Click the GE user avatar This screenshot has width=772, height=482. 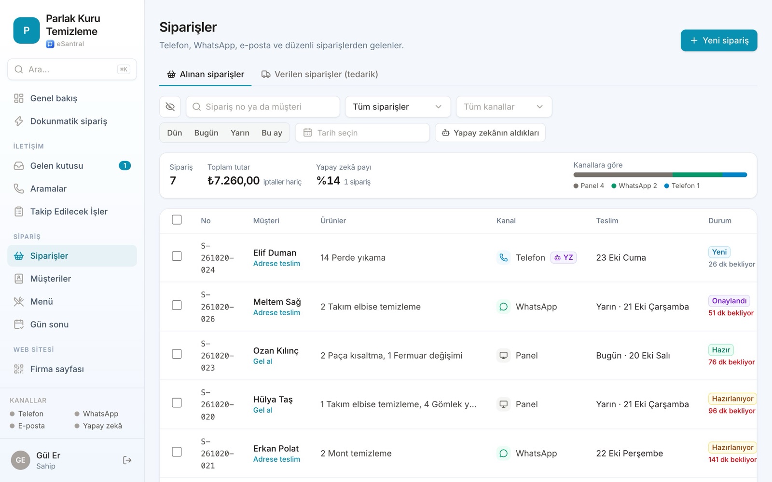pos(21,460)
